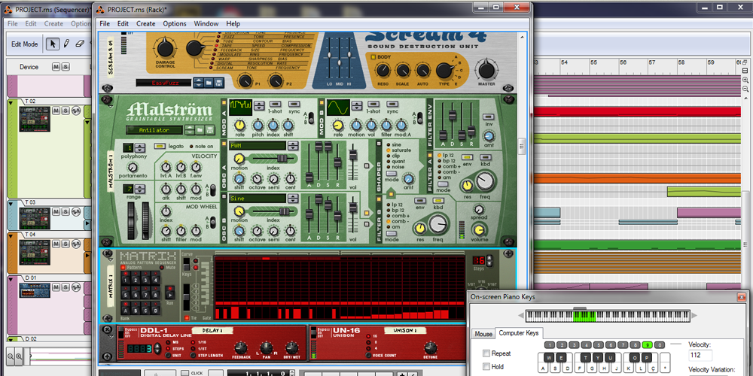
Task: Toggle Filter B env button
Action: [x=419, y=201]
